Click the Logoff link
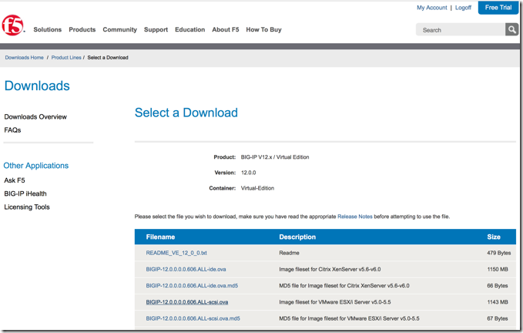This screenshot has width=523, height=333. tap(463, 8)
